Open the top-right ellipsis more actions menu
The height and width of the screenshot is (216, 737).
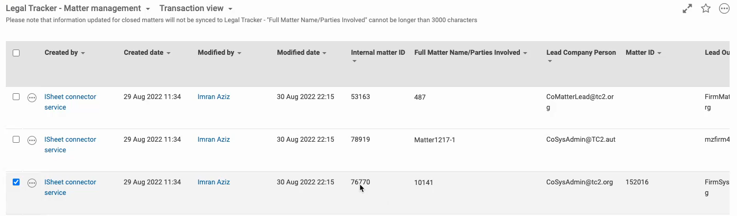point(724,8)
